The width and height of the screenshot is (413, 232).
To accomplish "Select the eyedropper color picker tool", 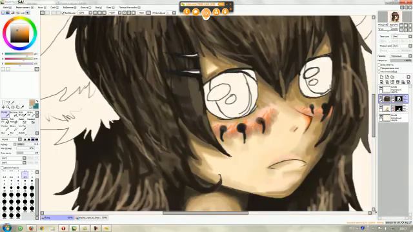I will pos(23,107).
